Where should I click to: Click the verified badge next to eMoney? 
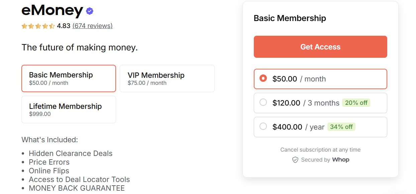(89, 11)
